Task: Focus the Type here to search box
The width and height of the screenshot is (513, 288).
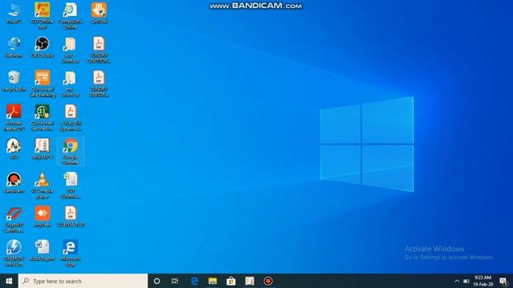Action: click(83, 281)
